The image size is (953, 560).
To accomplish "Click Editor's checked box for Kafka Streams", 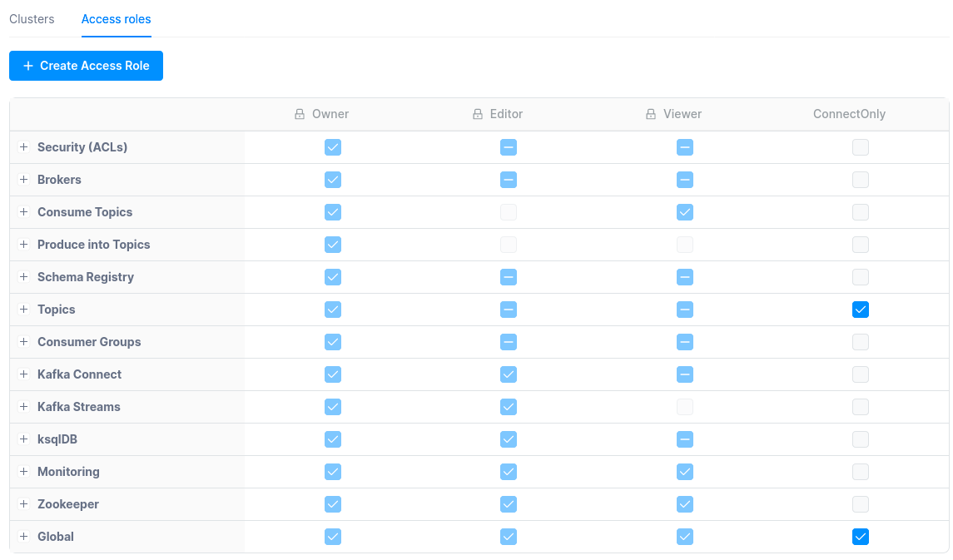I will [509, 407].
